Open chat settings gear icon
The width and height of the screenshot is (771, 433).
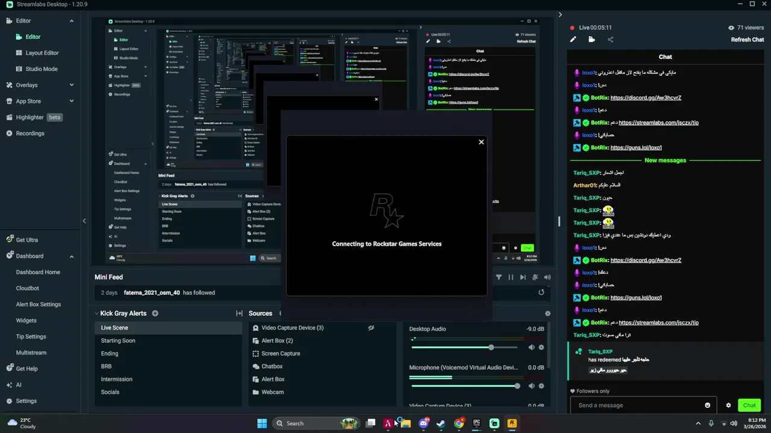click(728, 405)
